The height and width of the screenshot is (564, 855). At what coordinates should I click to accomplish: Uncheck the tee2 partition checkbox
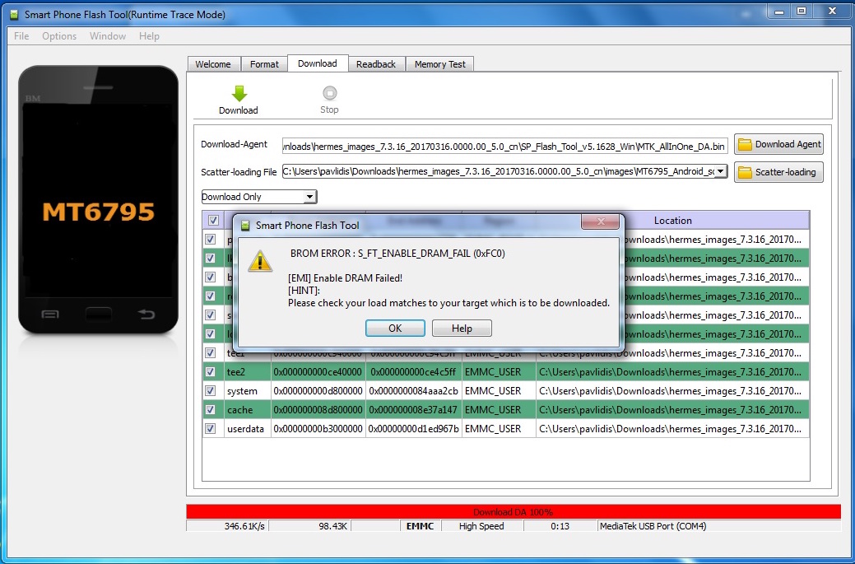211,372
